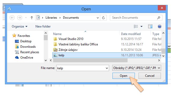Image resolution: width=176 pixels, height=96 pixels.
Task: Expand the File name combo box list
Action: click(107, 68)
